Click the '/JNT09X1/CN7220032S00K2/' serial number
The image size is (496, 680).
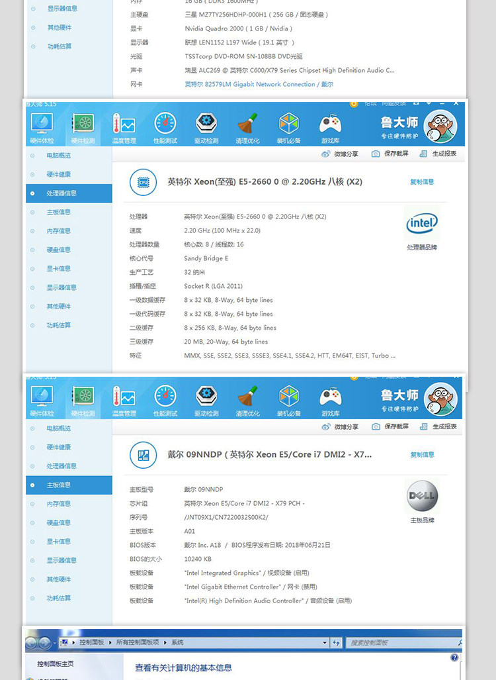point(226,517)
